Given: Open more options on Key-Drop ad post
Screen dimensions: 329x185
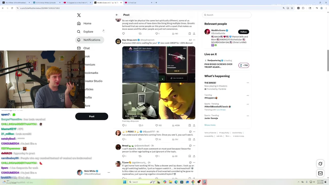Looking at the screenshot, I should [x=194, y=40].
